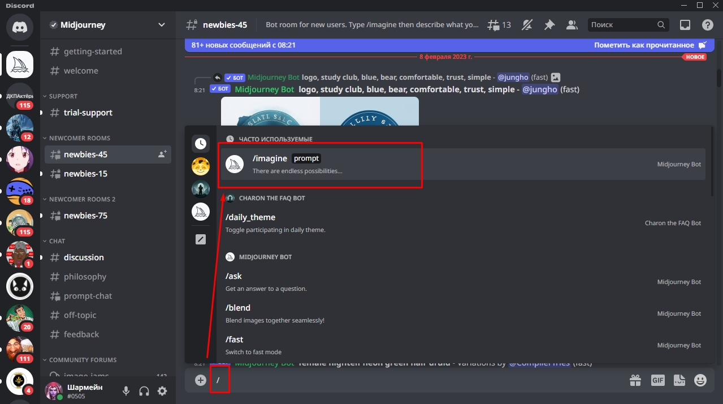Open the sticker picker icon
The width and height of the screenshot is (723, 404).
679,380
